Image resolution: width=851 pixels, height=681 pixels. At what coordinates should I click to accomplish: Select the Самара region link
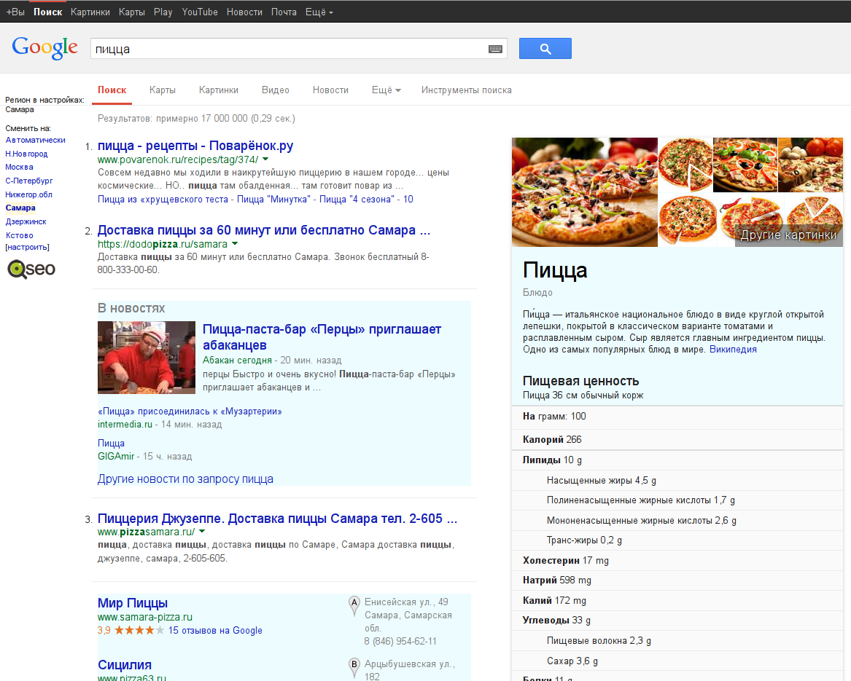(20, 208)
